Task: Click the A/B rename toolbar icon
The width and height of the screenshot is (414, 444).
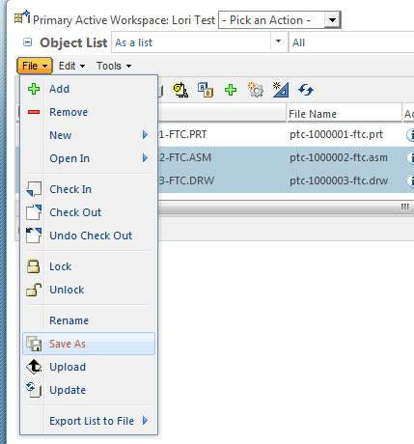Action: 206,90
